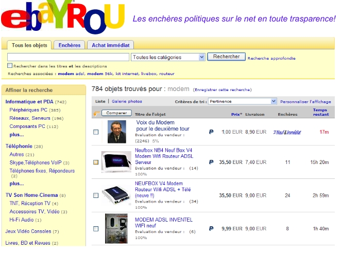Switch to Tous les objets tab
Screen dimensions: 341x255
(29, 45)
